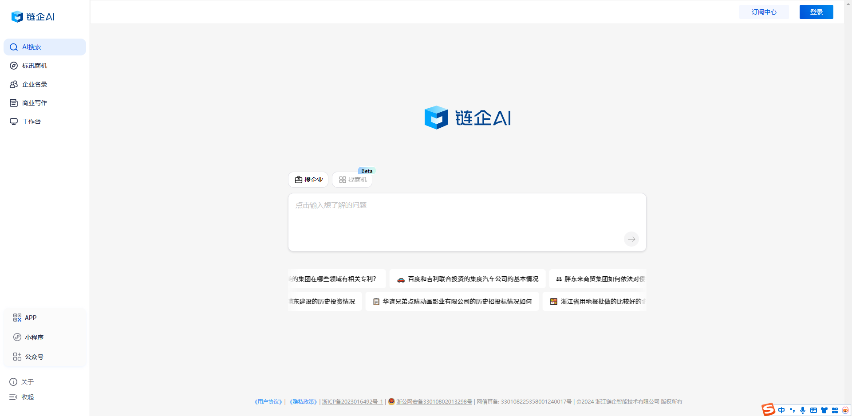Open the Sogou on-screen keyboard
Image resolution: width=852 pixels, height=416 pixels.
tap(814, 410)
